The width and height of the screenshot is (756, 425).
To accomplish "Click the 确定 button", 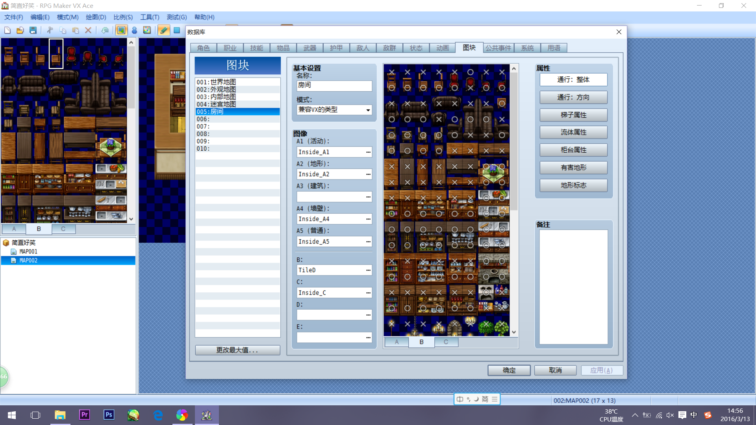I will coord(509,370).
